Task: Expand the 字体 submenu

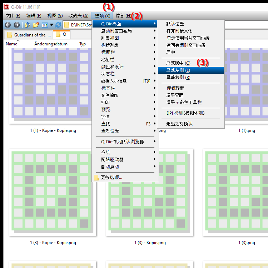Action: tap(125, 117)
